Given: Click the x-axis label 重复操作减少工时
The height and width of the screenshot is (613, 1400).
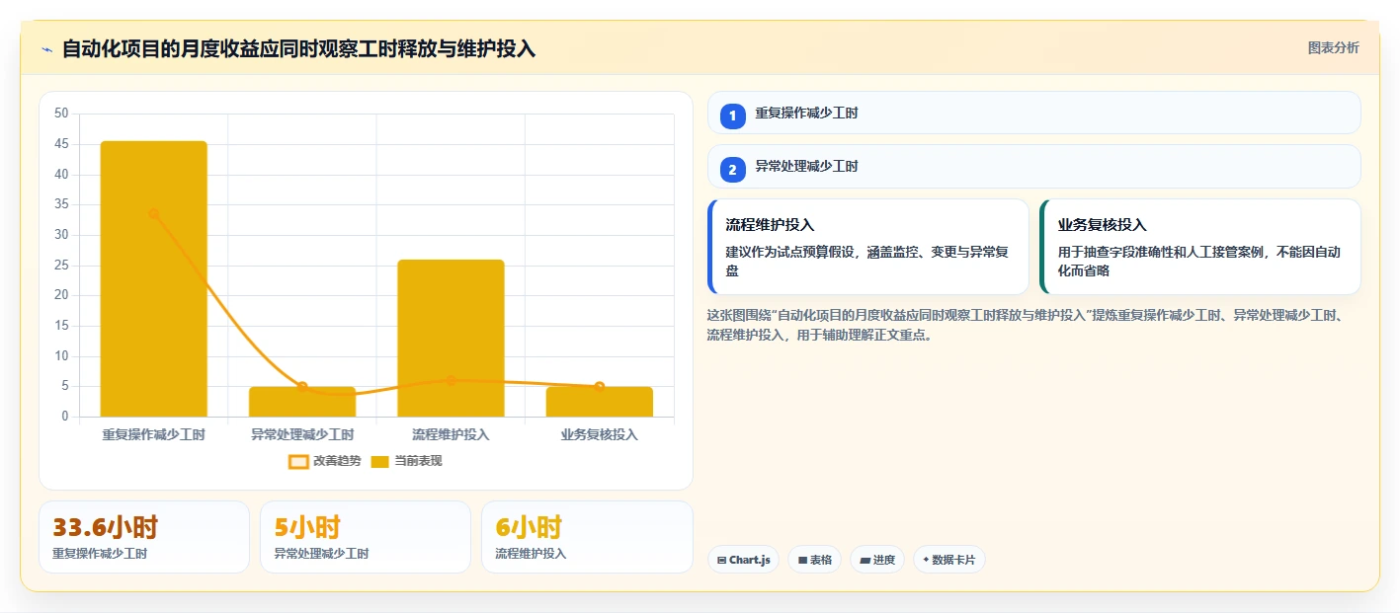Looking at the screenshot, I should 154,434.
